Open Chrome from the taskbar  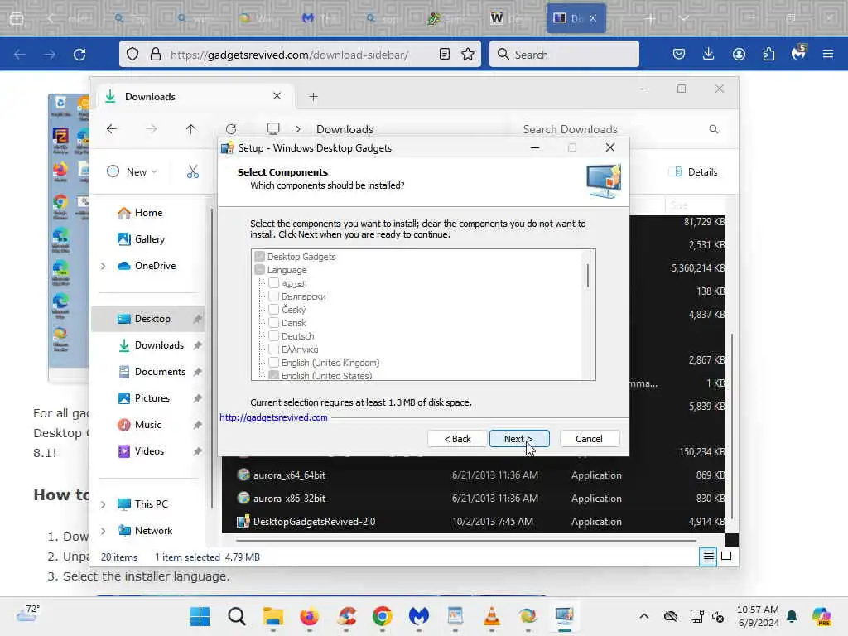(x=383, y=616)
